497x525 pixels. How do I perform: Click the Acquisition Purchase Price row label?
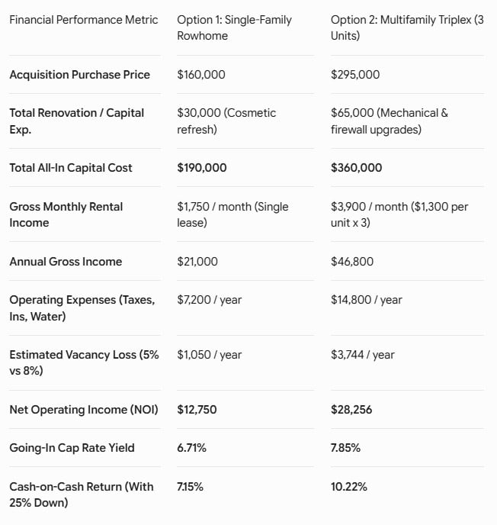(x=79, y=75)
